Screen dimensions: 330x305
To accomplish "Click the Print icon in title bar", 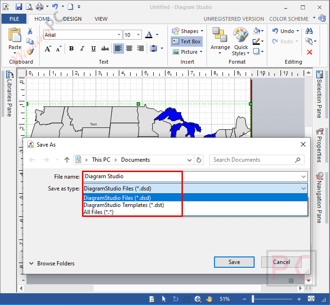I will (x=40, y=7).
